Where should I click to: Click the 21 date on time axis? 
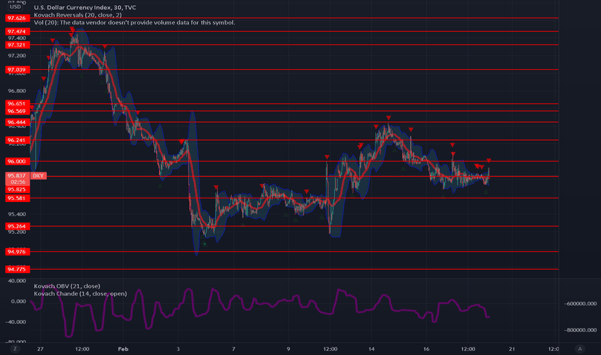coord(512,349)
